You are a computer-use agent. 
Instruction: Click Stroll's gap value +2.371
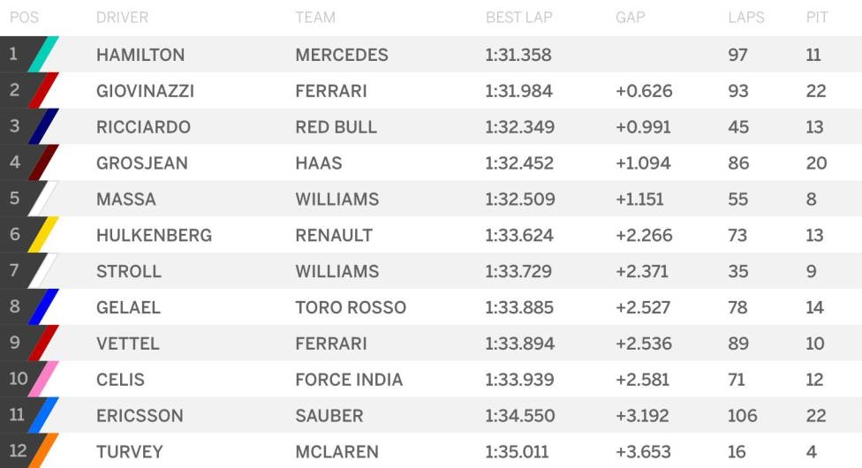tap(642, 271)
